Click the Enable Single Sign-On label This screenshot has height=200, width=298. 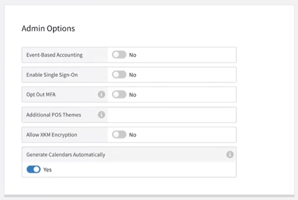[x=52, y=75]
